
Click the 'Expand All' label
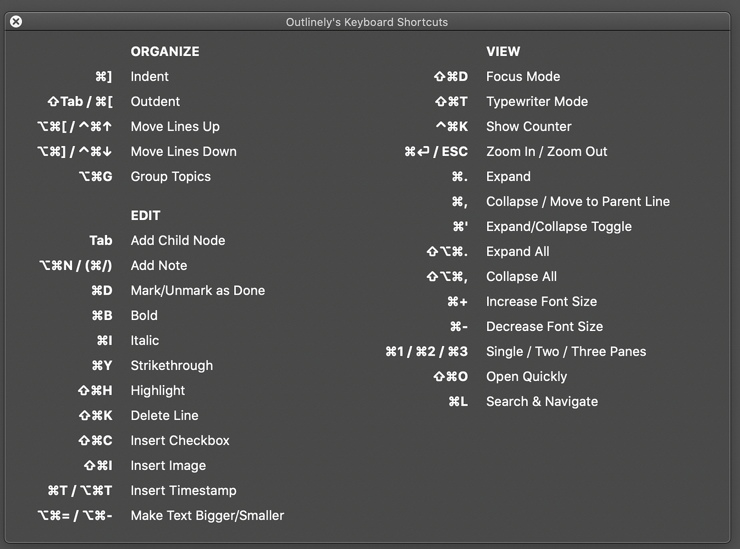tap(517, 251)
